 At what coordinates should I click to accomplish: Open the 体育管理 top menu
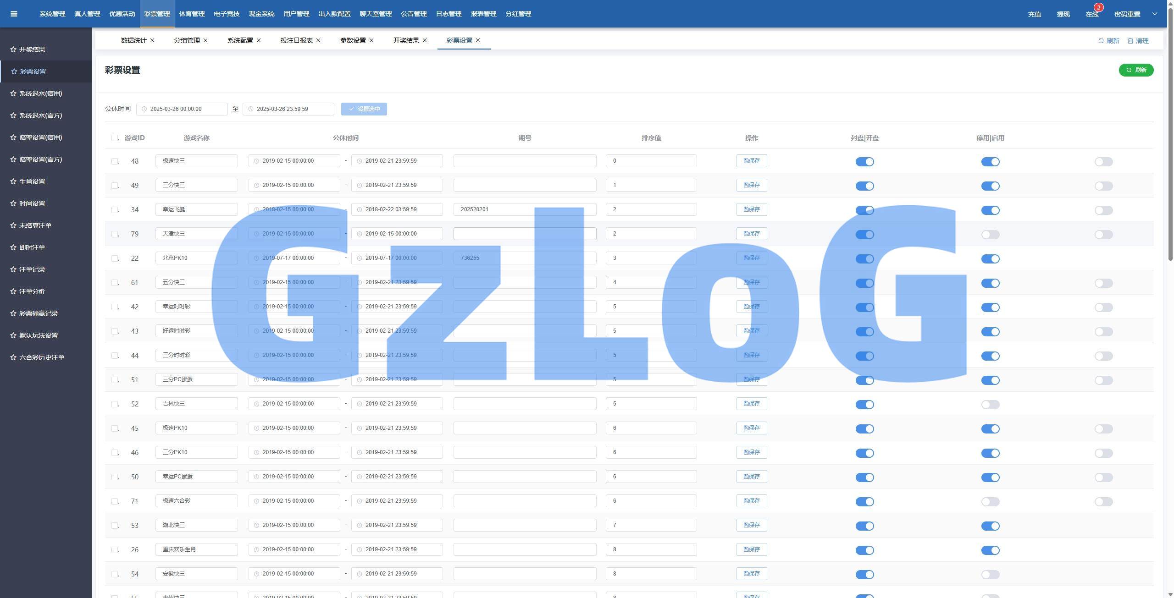pyautogui.click(x=192, y=14)
